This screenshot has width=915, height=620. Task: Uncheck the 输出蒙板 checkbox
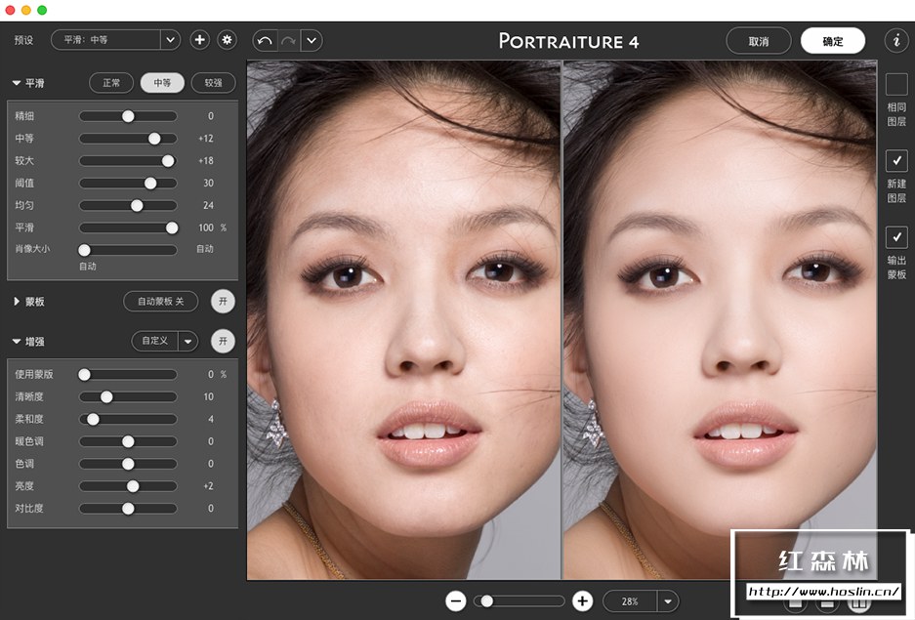click(x=895, y=237)
